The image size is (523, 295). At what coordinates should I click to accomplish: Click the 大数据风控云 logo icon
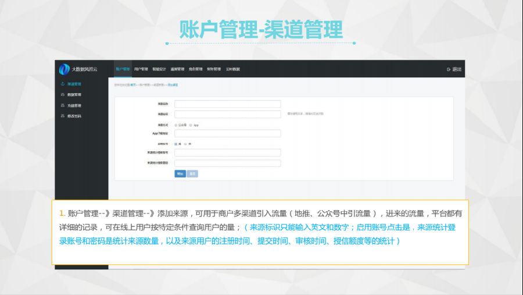(65, 69)
